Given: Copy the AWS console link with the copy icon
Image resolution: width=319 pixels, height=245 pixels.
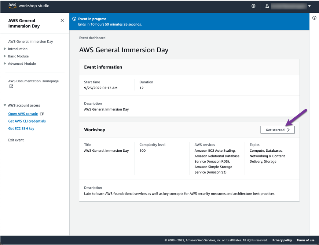Looking at the screenshot, I should (42, 114).
